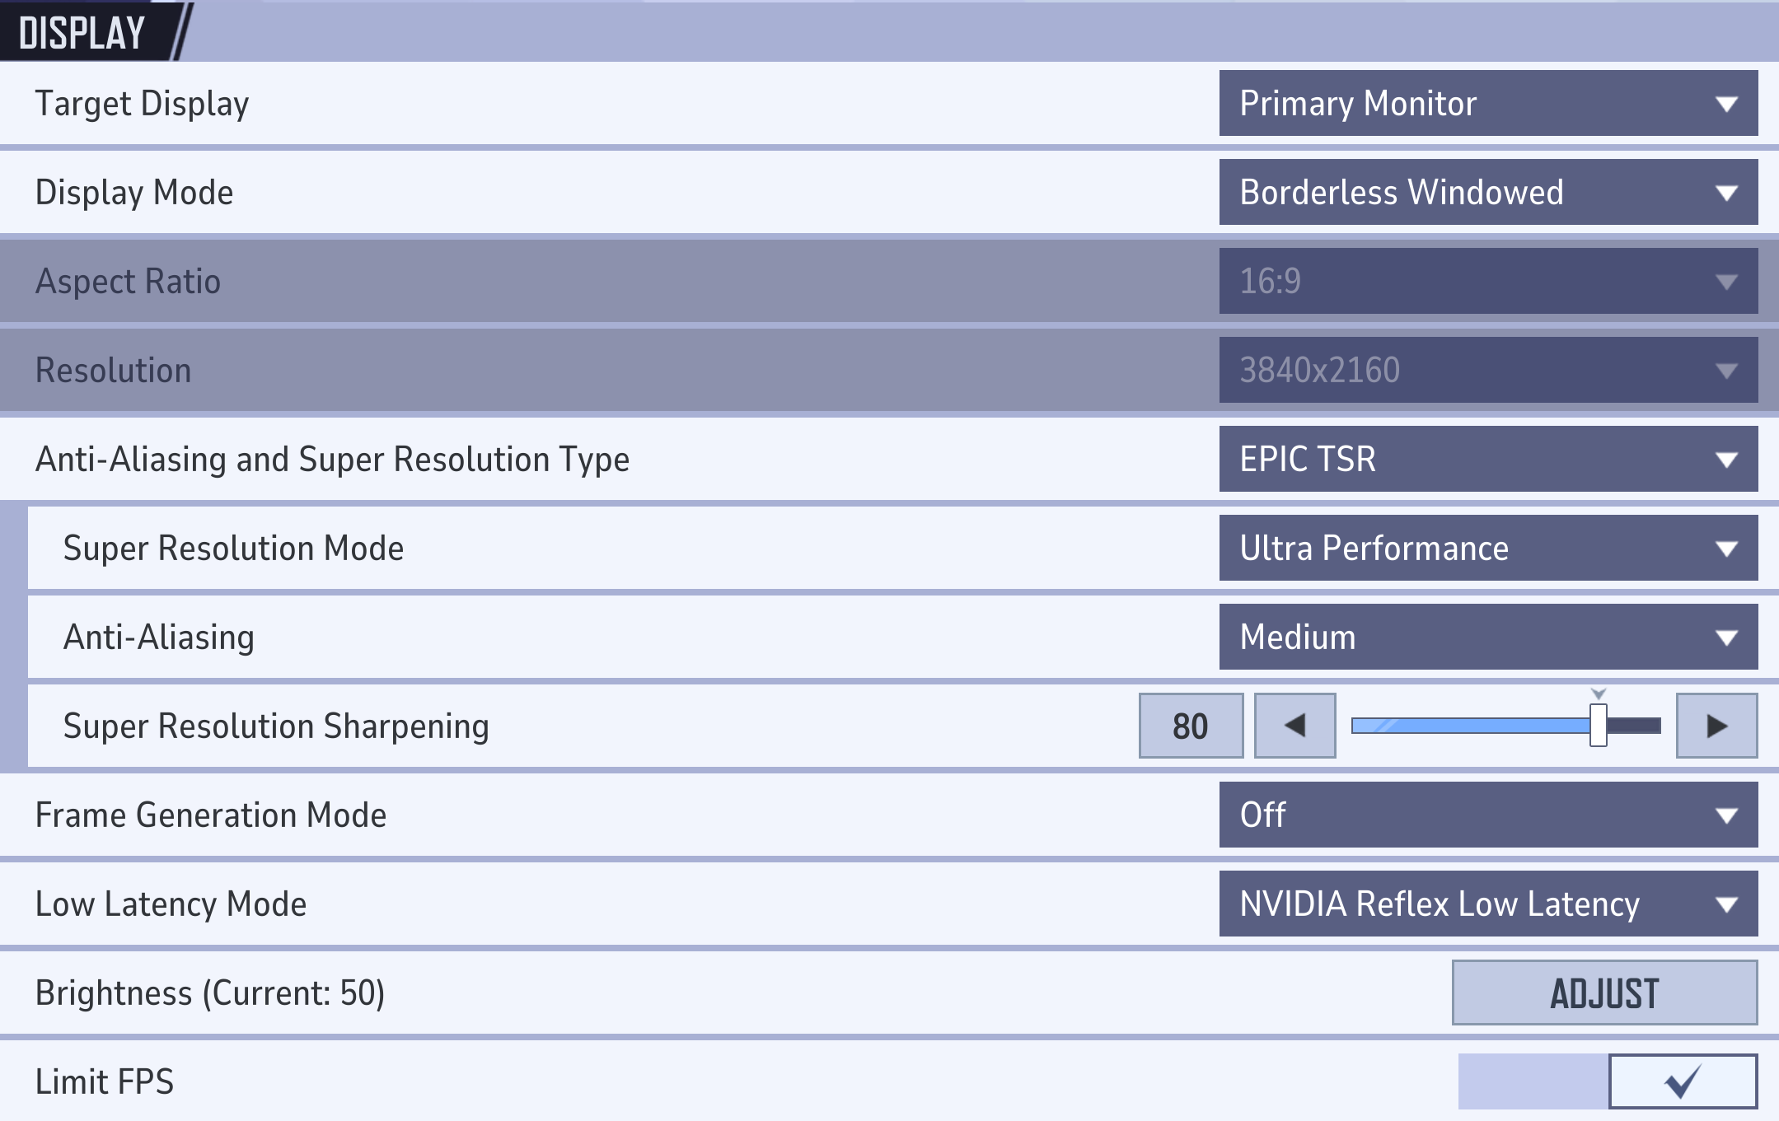Change the Super Resolution Mode selection
The width and height of the screenshot is (1779, 1121).
point(1487,548)
